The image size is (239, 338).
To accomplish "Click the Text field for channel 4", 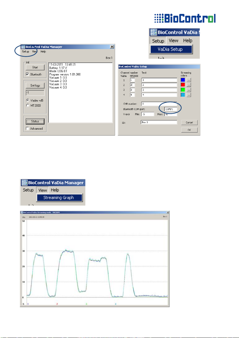I will [159, 95].
